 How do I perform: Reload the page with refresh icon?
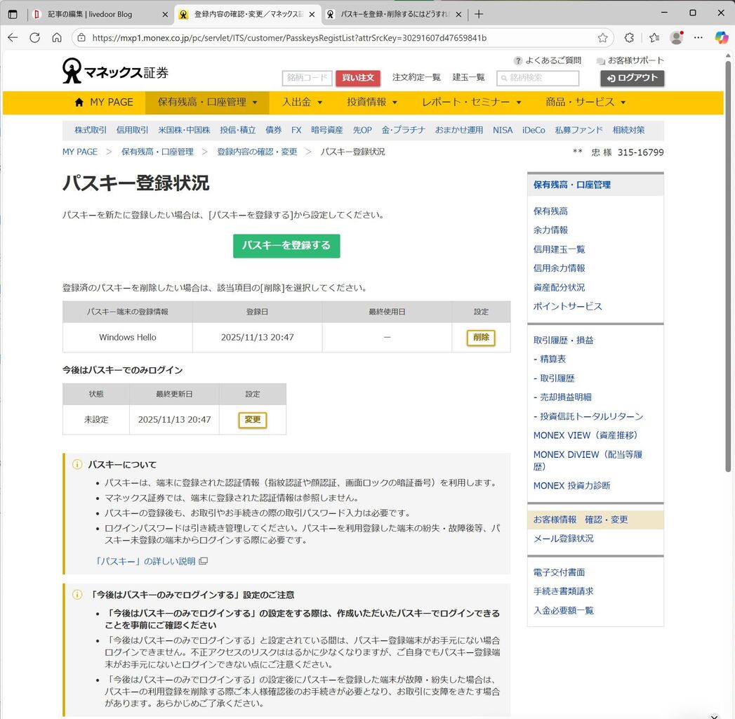[34, 38]
